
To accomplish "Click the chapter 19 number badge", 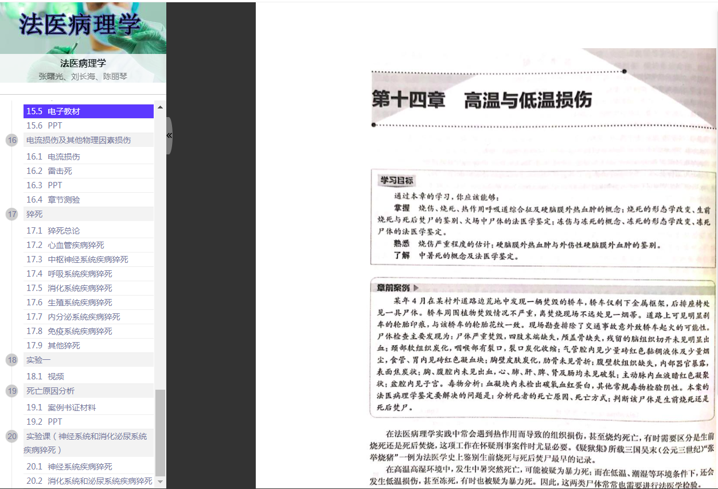I will coord(12,391).
